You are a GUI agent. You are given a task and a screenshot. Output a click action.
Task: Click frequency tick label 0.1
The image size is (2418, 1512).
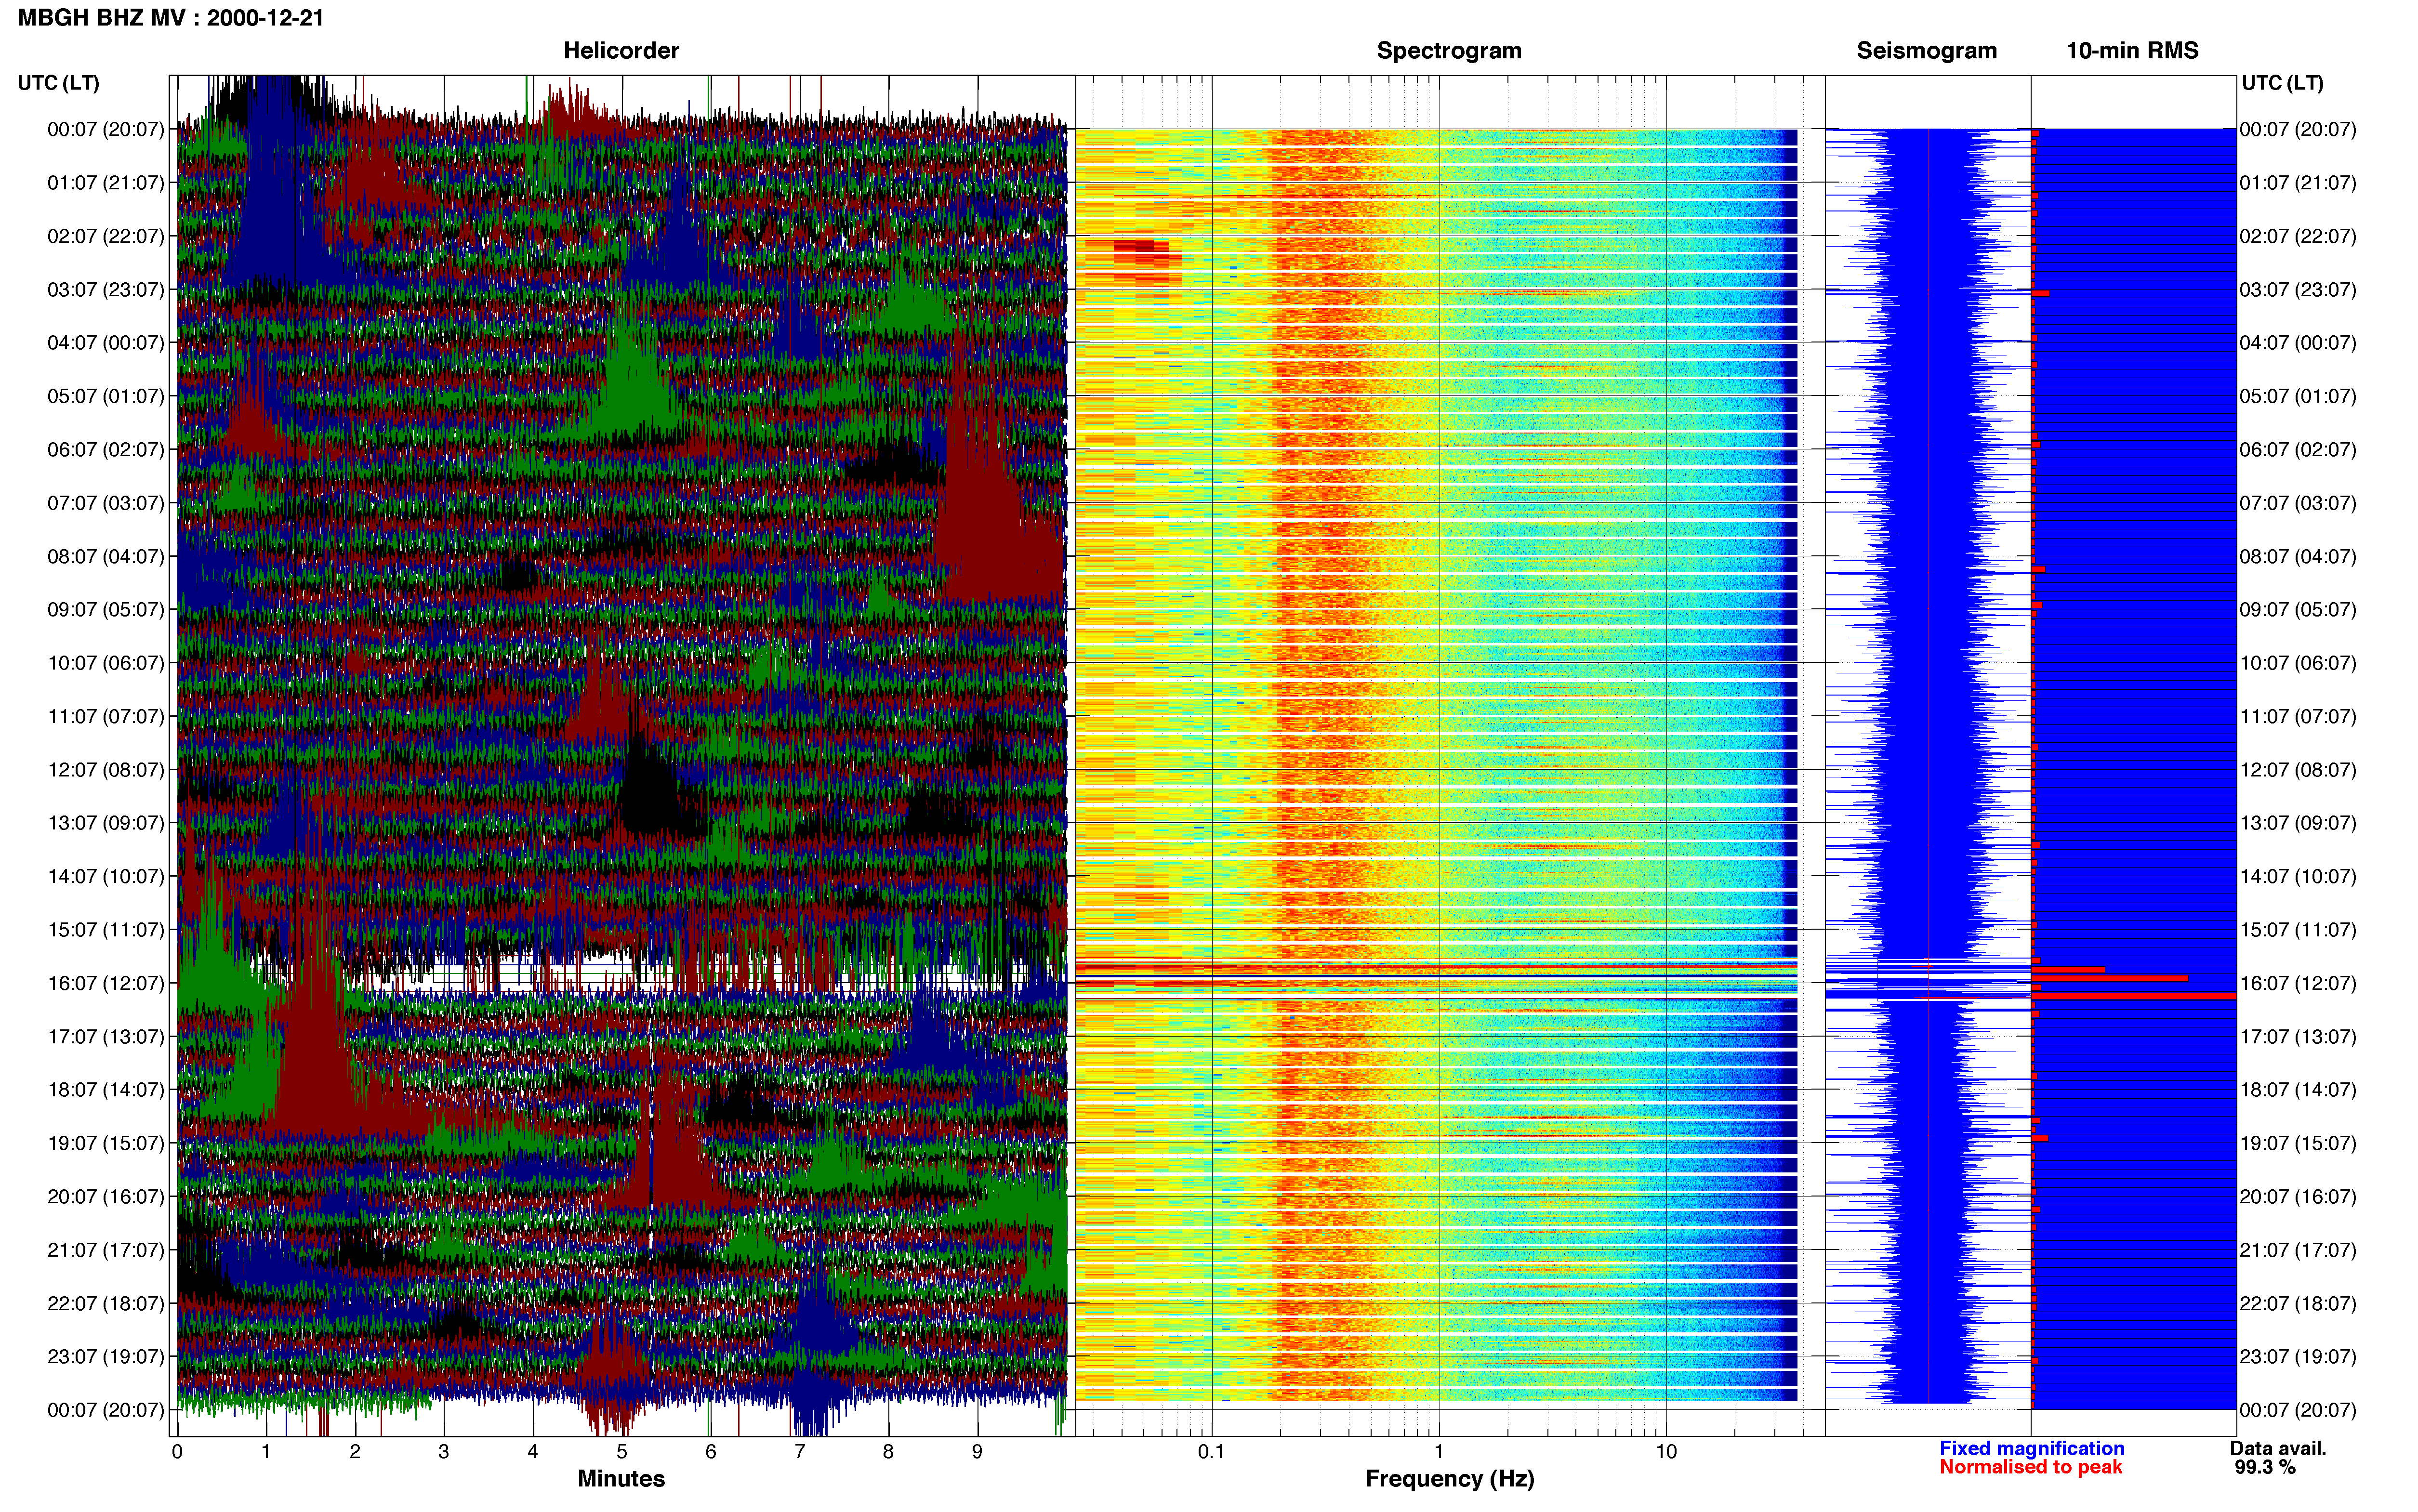[x=1211, y=1451]
